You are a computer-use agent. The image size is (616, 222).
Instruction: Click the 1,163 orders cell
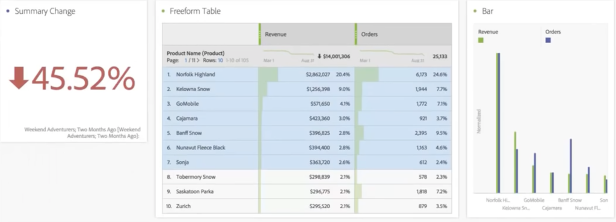point(421,148)
